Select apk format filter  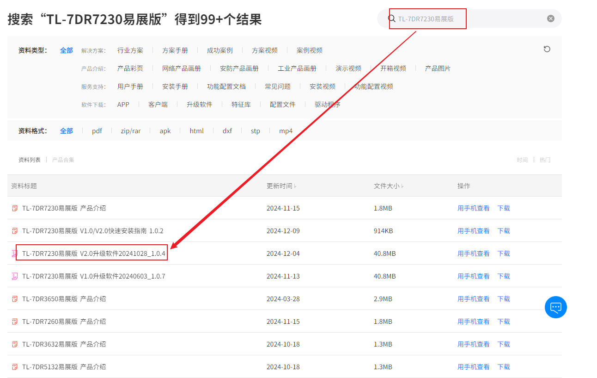pyautogui.click(x=165, y=131)
